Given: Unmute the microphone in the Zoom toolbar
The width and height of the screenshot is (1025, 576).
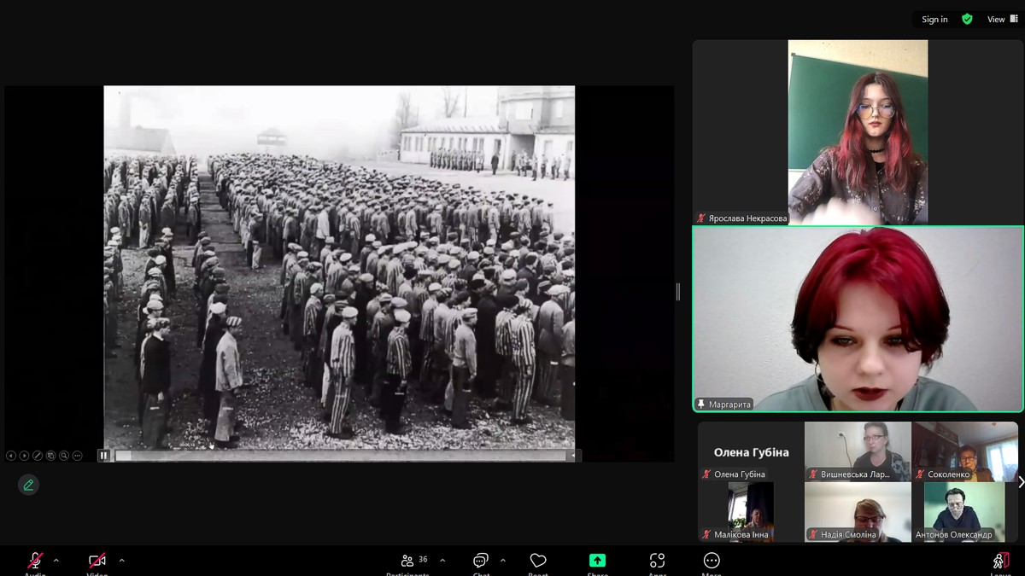Looking at the screenshot, I should point(35,561).
